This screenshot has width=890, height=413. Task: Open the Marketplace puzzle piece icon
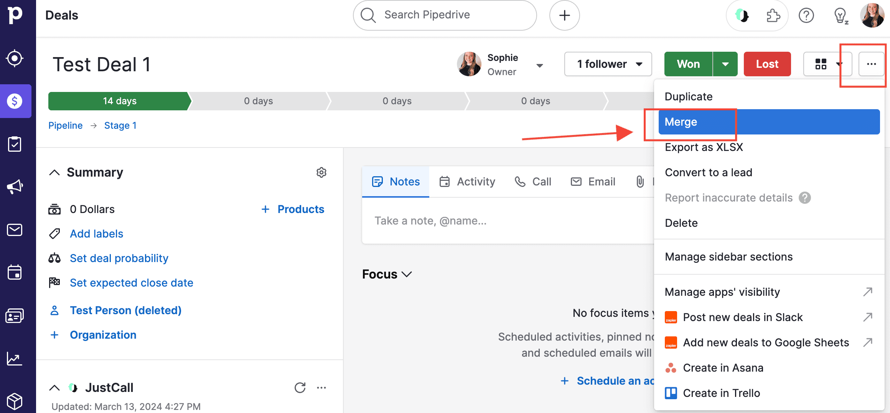click(773, 16)
